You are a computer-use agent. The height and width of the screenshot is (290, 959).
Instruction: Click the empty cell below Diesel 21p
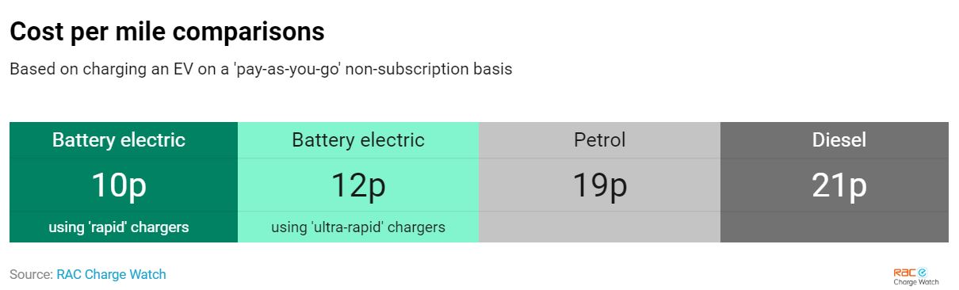(835, 227)
